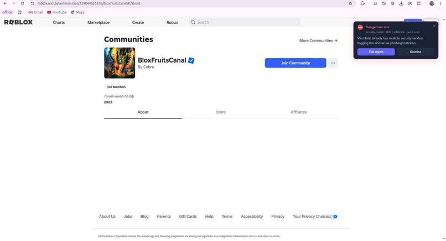The image size is (446, 241).
Task: Open Chrome three-dot menu
Action: (x=440, y=3)
